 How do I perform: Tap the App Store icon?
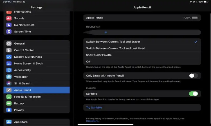point(9,122)
